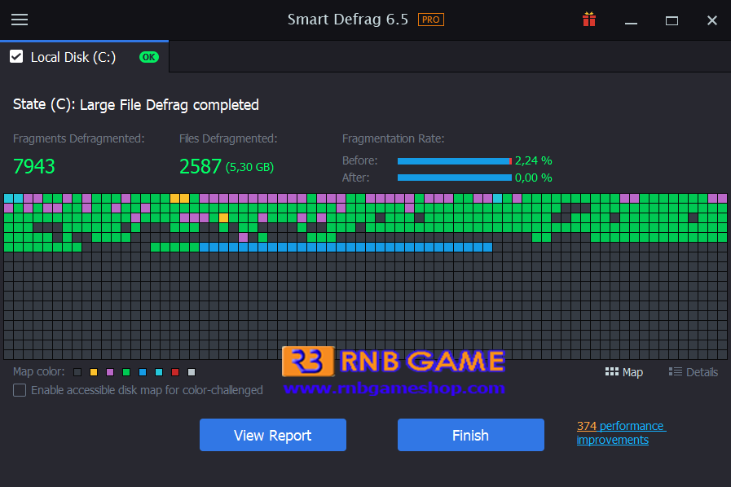Viewport: 731px width, 487px height.
Task: Click the Before fragmentation rate bar
Action: [x=455, y=160]
